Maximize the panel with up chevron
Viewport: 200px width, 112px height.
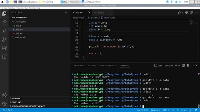point(192,65)
